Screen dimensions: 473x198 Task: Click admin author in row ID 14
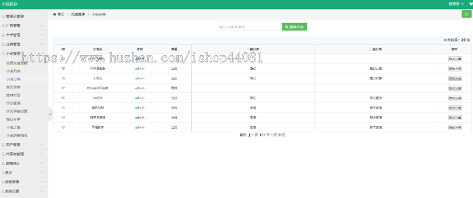tap(140, 118)
